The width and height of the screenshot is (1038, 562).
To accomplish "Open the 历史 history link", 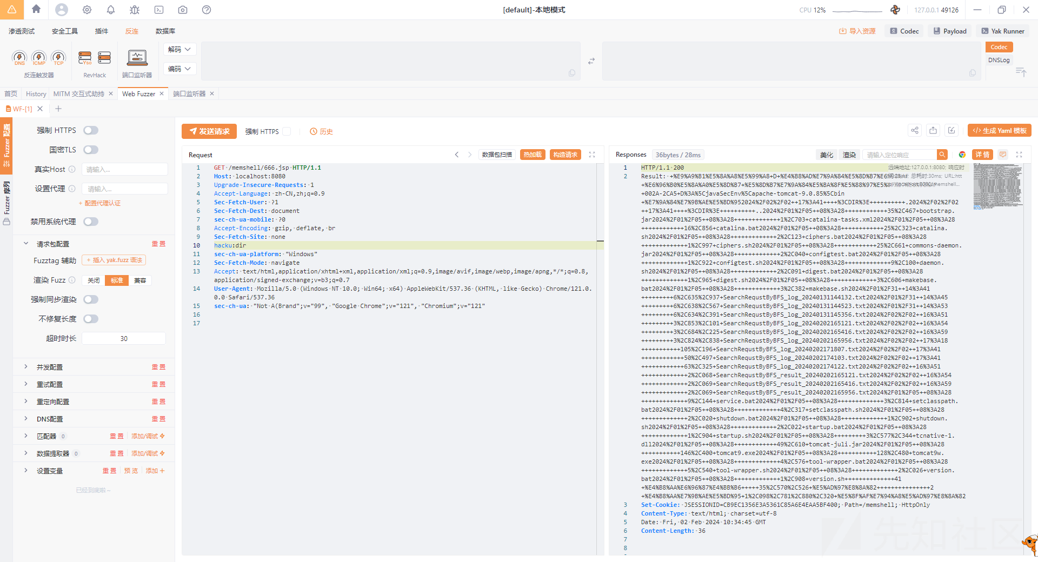I will point(321,131).
